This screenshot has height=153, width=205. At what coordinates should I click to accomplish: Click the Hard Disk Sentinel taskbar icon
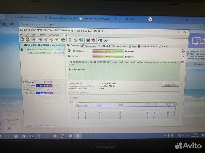(78, 136)
